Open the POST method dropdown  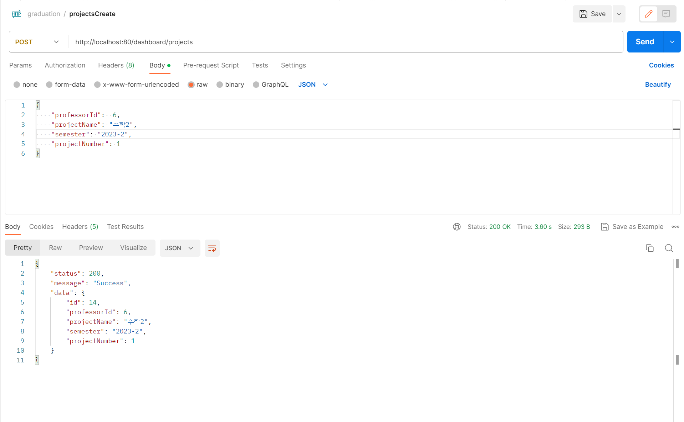pos(37,42)
